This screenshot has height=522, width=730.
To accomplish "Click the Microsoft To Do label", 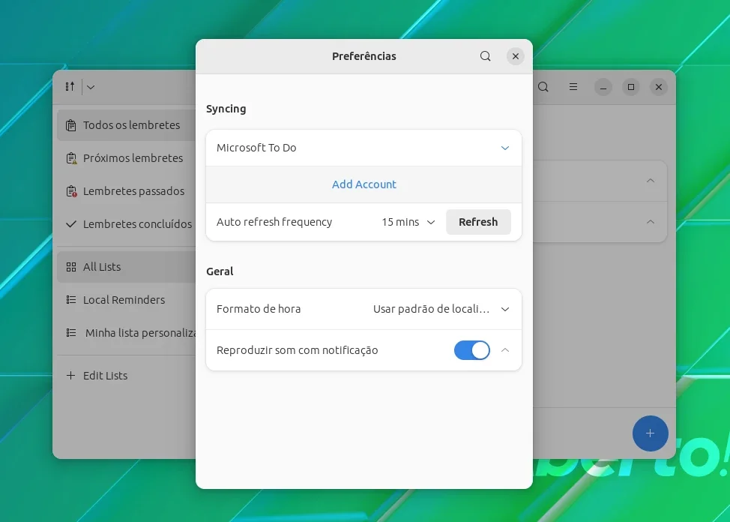I will tap(256, 148).
